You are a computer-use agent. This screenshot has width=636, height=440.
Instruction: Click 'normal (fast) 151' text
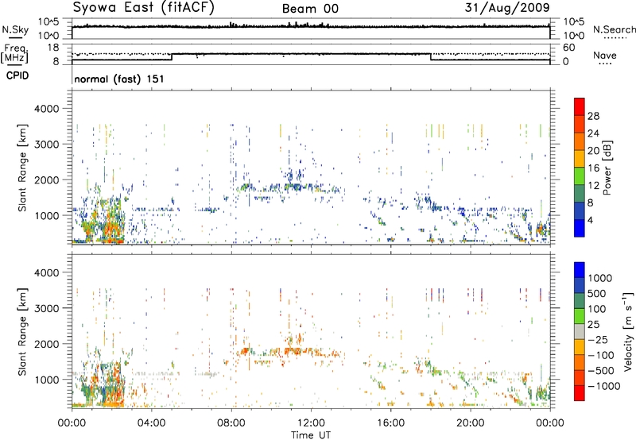tap(119, 79)
